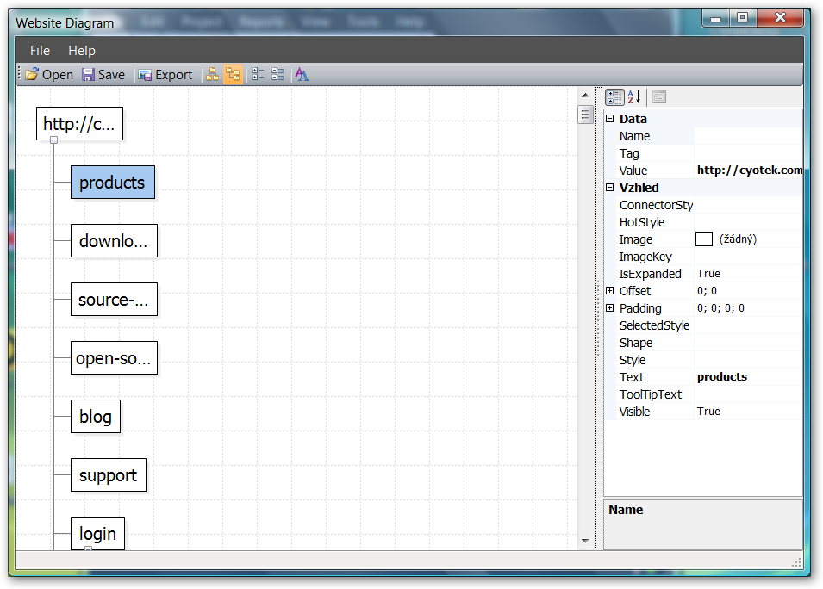
Task: Select the HotStyle property row
Action: (709, 222)
